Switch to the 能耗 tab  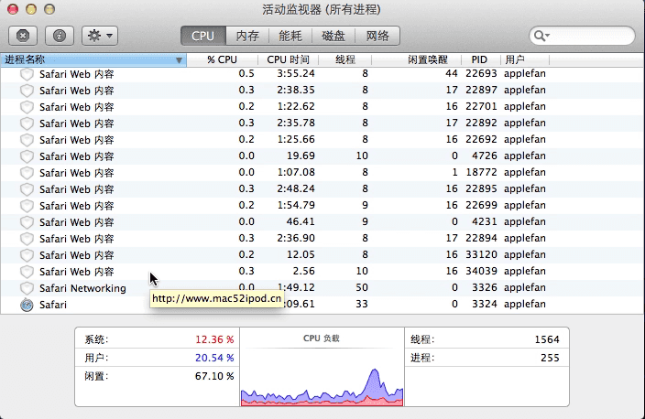click(x=290, y=36)
